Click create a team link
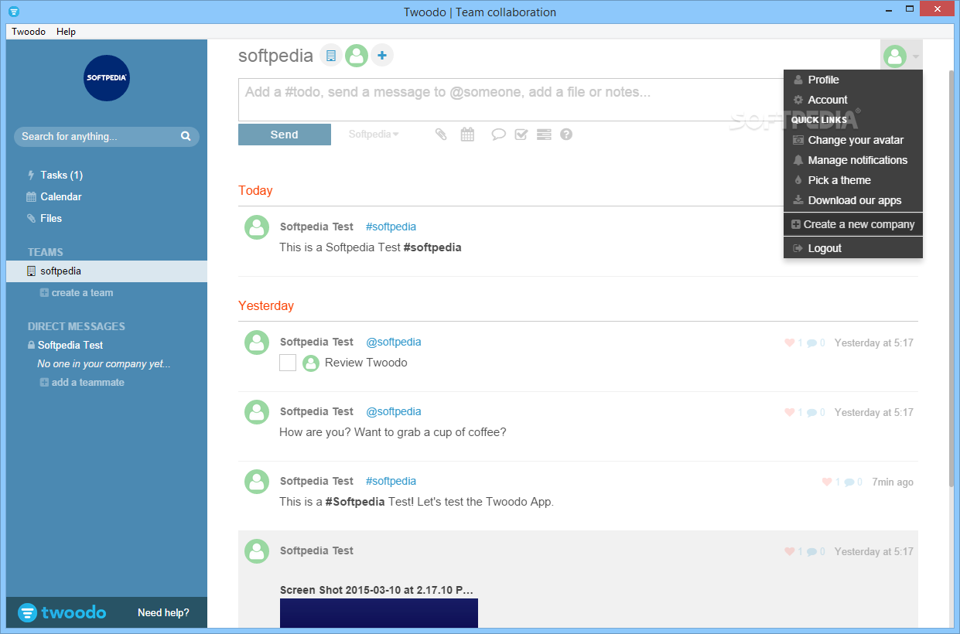 pos(77,293)
